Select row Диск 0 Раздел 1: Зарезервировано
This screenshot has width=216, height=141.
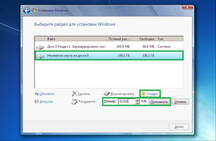[x=109, y=46]
